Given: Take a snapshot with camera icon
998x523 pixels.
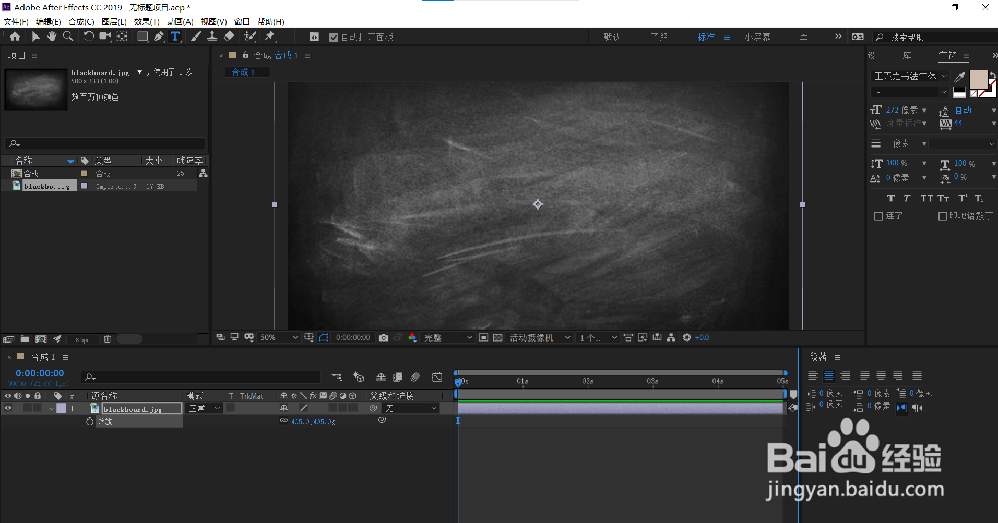Looking at the screenshot, I should [384, 338].
